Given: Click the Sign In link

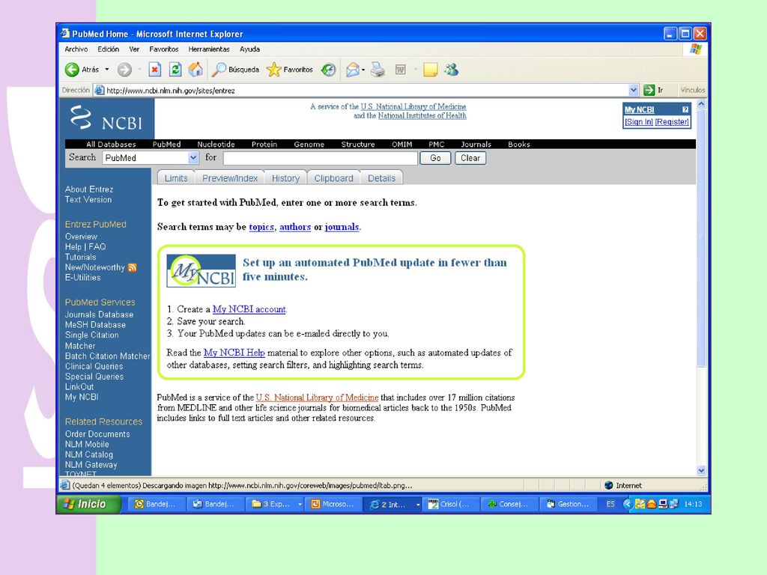Looking at the screenshot, I should coord(639,122).
